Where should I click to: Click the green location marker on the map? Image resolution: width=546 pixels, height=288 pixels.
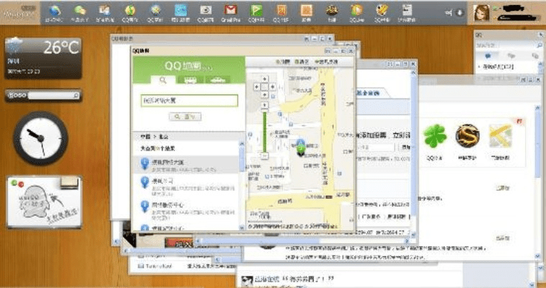(x=301, y=150)
